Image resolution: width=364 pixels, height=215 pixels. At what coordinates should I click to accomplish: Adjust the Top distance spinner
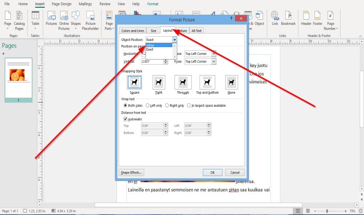165,125
